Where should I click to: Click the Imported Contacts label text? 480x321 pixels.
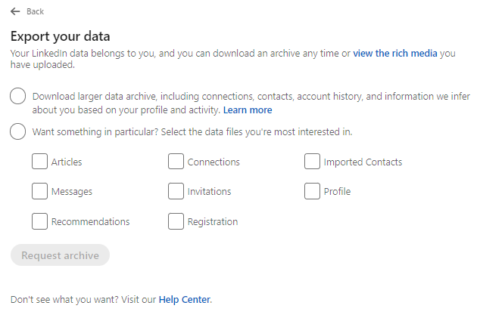tap(363, 162)
